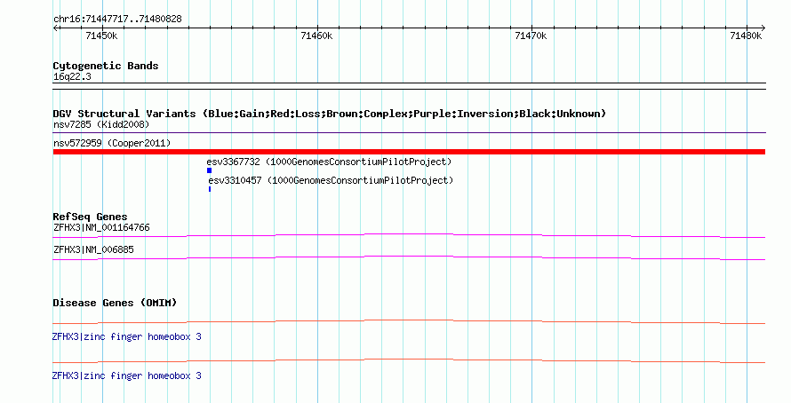Viewport: 791px width, 403px height.
Task: Select the RefSeq Genes track title
Action: [x=90, y=217]
